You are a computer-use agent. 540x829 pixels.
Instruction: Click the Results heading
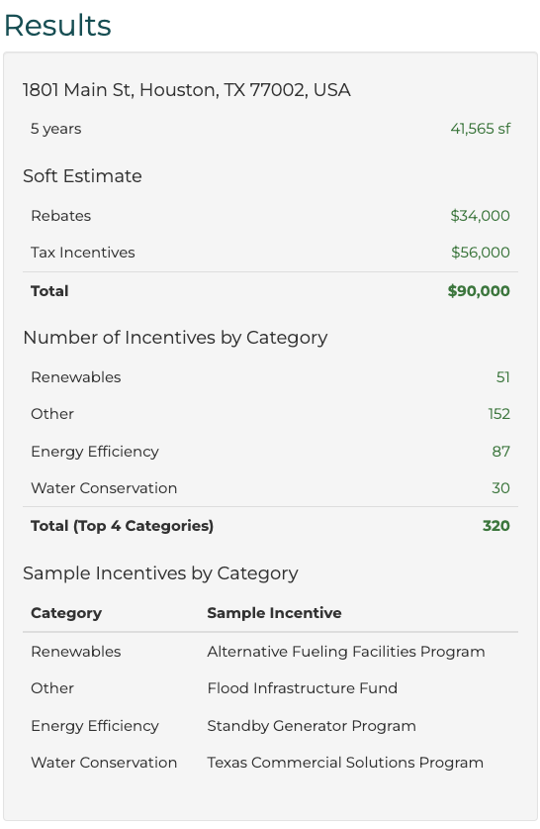click(57, 26)
